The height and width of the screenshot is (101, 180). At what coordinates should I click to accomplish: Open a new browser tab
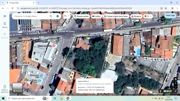point(39,3)
